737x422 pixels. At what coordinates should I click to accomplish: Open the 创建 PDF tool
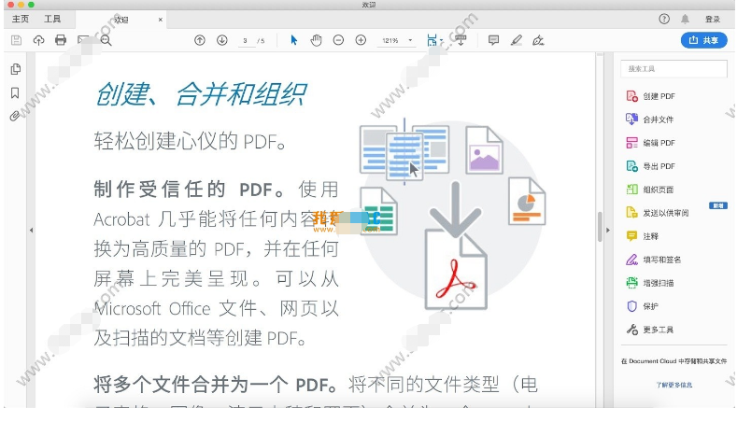651,96
